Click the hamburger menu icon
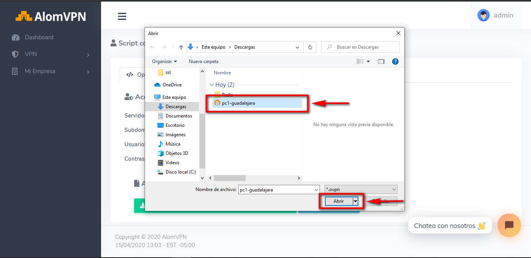531x258 pixels. point(122,16)
